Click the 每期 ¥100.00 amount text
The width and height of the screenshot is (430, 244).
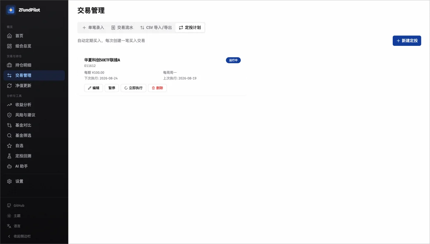[94, 72]
